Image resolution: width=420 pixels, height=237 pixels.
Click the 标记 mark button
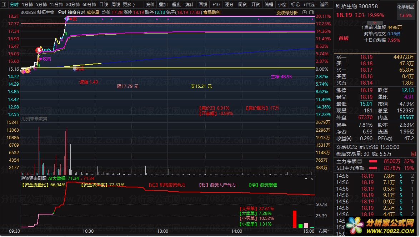pyautogui.click(x=295, y=5)
